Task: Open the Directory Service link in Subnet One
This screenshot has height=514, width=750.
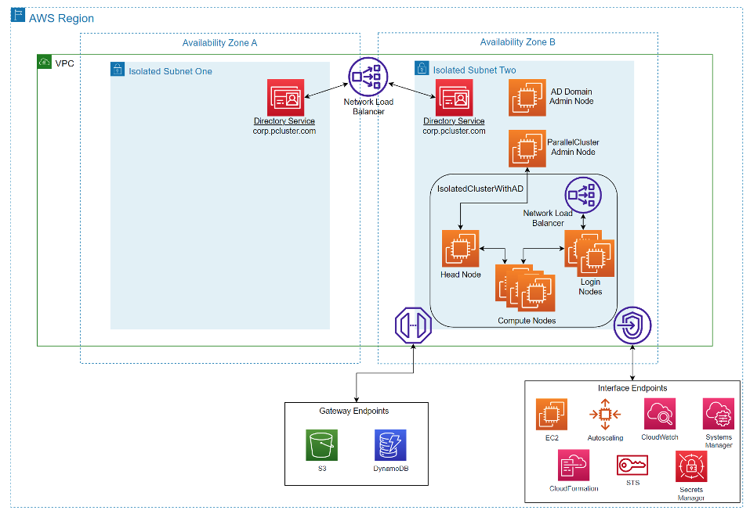Action: click(x=285, y=120)
